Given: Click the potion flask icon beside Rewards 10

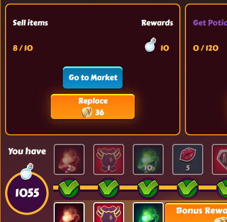Looking at the screenshot, I should click(x=150, y=45).
